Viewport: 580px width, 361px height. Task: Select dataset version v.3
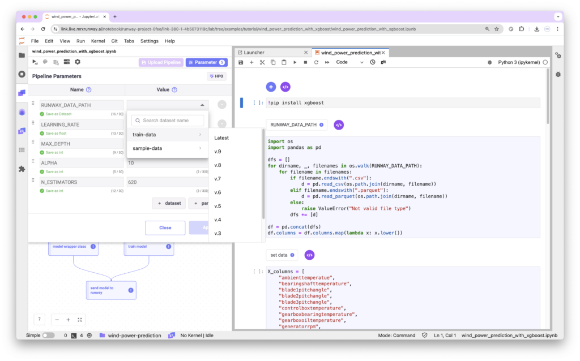tap(235, 233)
